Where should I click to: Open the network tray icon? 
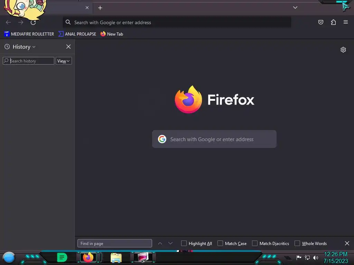[307, 257]
